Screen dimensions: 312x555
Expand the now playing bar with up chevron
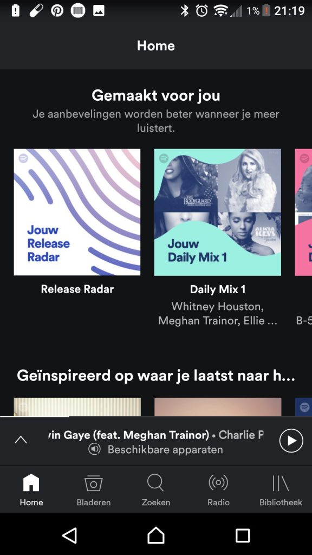21,440
